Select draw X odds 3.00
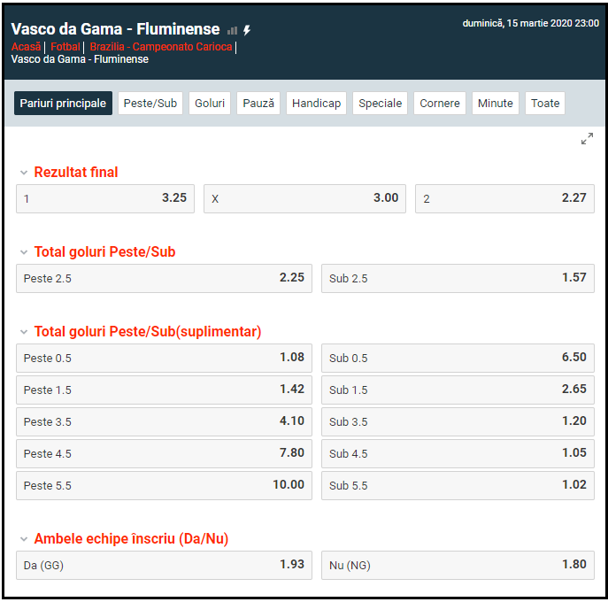Image resolution: width=608 pixels, height=602 pixels. click(x=304, y=198)
